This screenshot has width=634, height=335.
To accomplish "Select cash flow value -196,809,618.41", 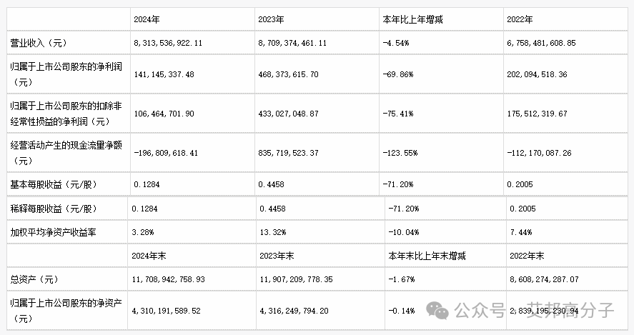I will (166, 153).
